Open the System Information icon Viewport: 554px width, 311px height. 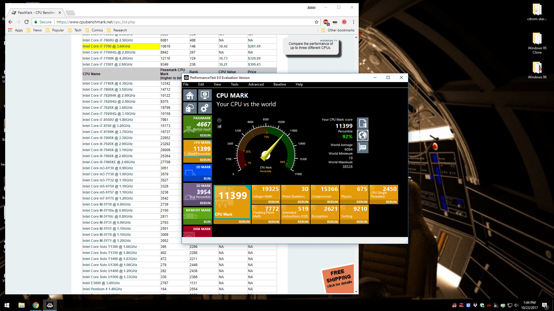tap(205, 95)
